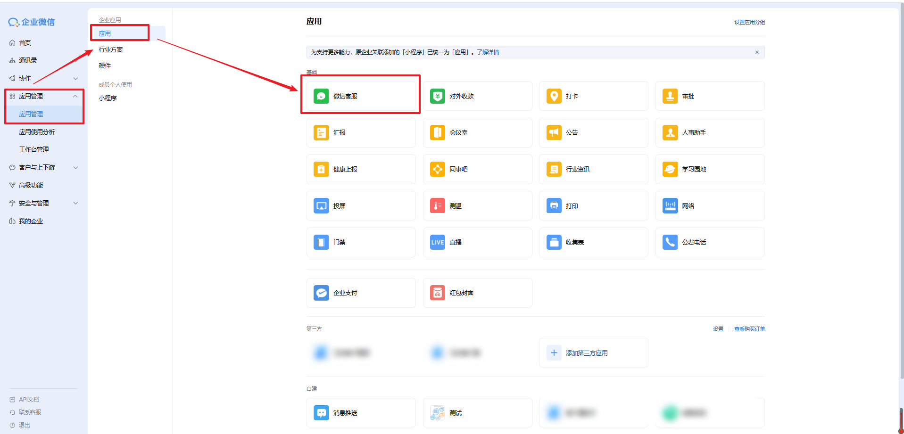
Task: Click the 添加第三方应用 button
Action: click(x=586, y=353)
